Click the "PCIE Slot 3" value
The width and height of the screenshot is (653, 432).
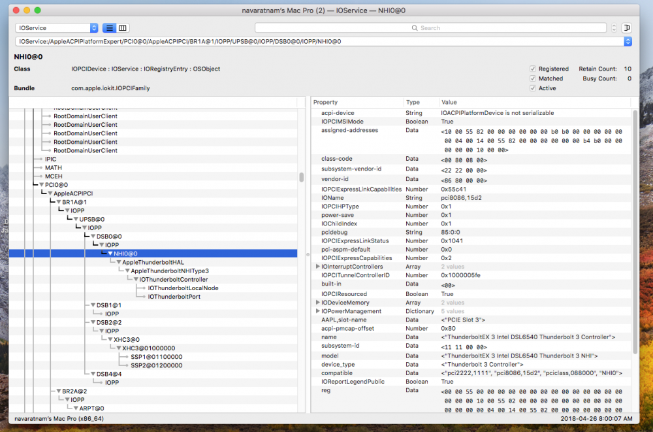coord(463,320)
